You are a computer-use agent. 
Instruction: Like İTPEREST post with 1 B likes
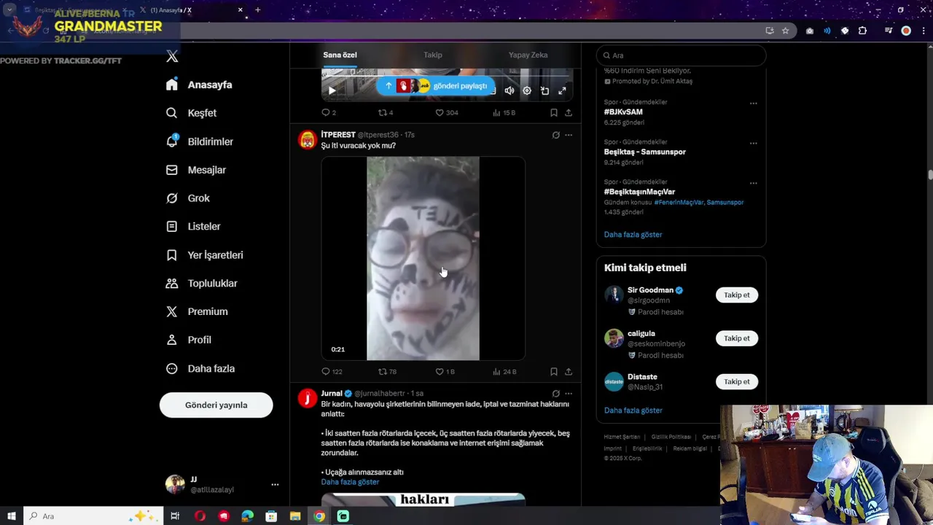[445, 371]
